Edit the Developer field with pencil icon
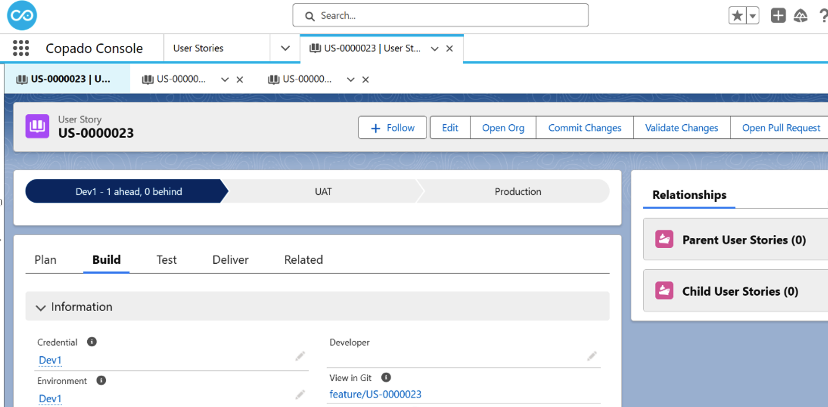Image resolution: width=828 pixels, height=407 pixels. pyautogui.click(x=592, y=356)
